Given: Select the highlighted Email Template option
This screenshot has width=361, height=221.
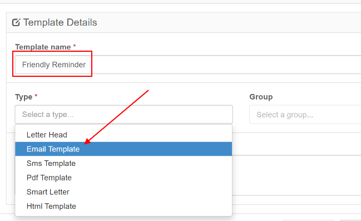Looking at the screenshot, I should coord(123,149).
